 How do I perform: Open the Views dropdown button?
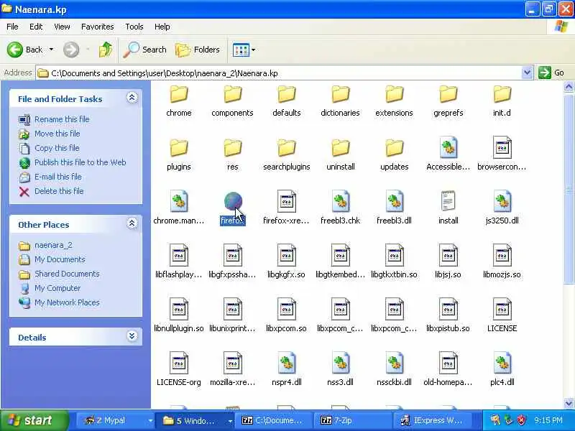pyautogui.click(x=244, y=50)
